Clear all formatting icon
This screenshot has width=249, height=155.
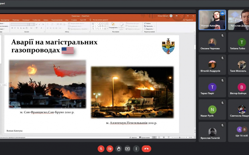click(x=43, y=24)
